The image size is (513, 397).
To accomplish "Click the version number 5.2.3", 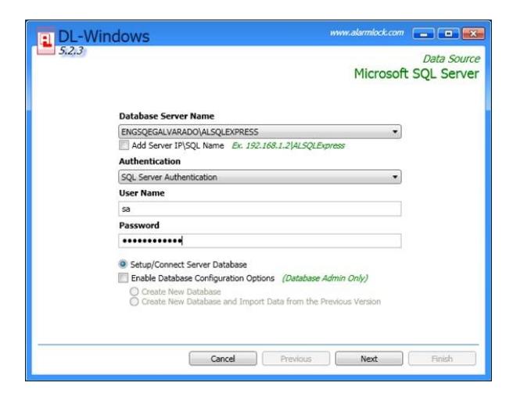I will point(70,51).
